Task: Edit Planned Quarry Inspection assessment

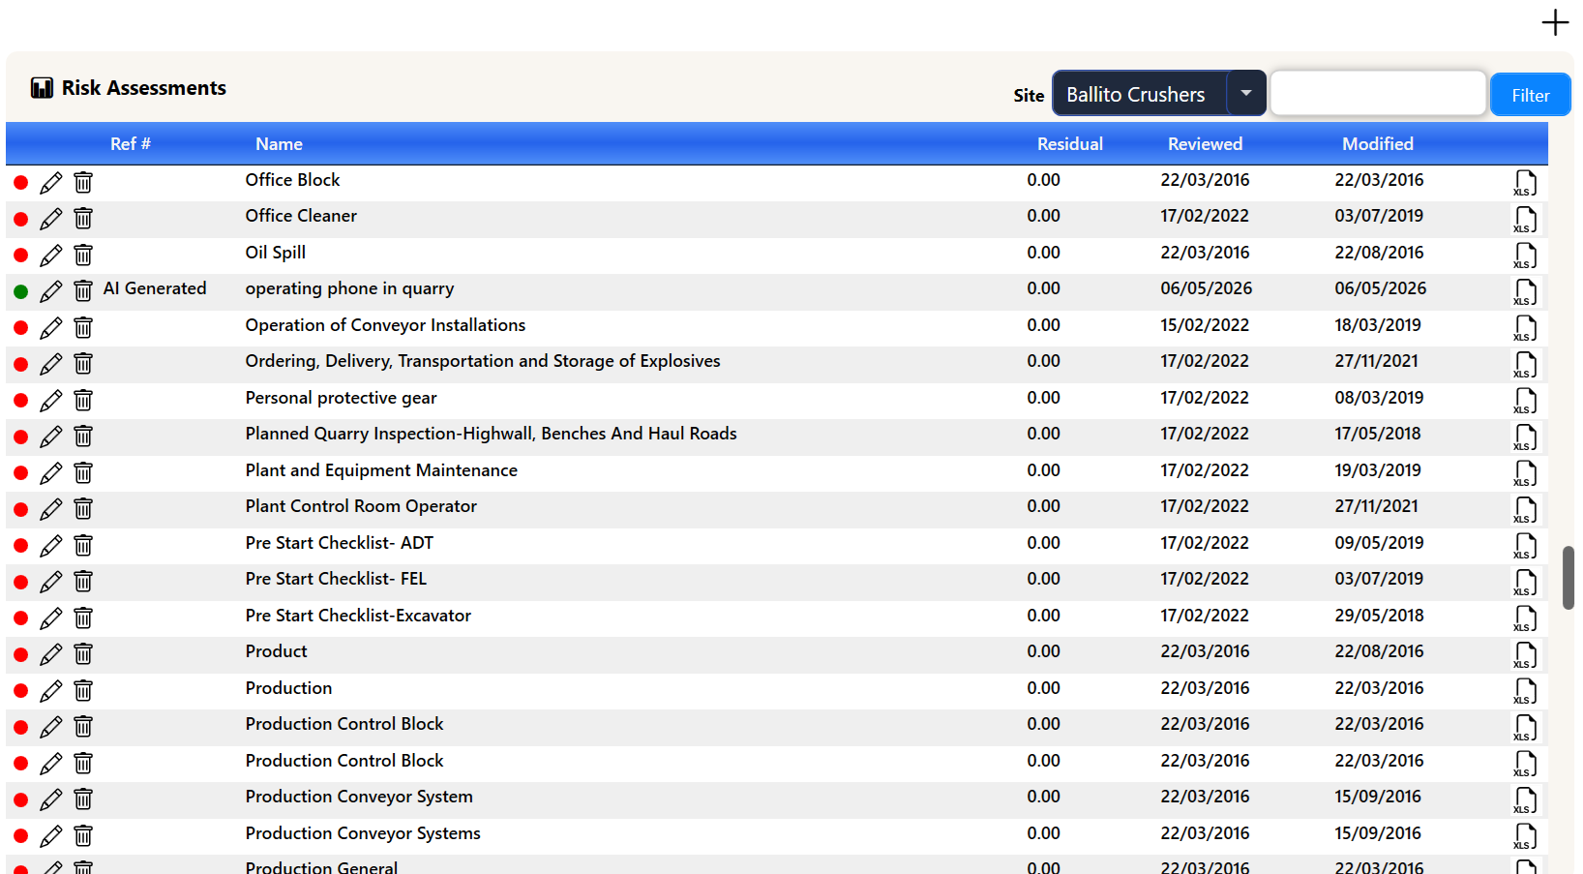Action: [x=51, y=437]
